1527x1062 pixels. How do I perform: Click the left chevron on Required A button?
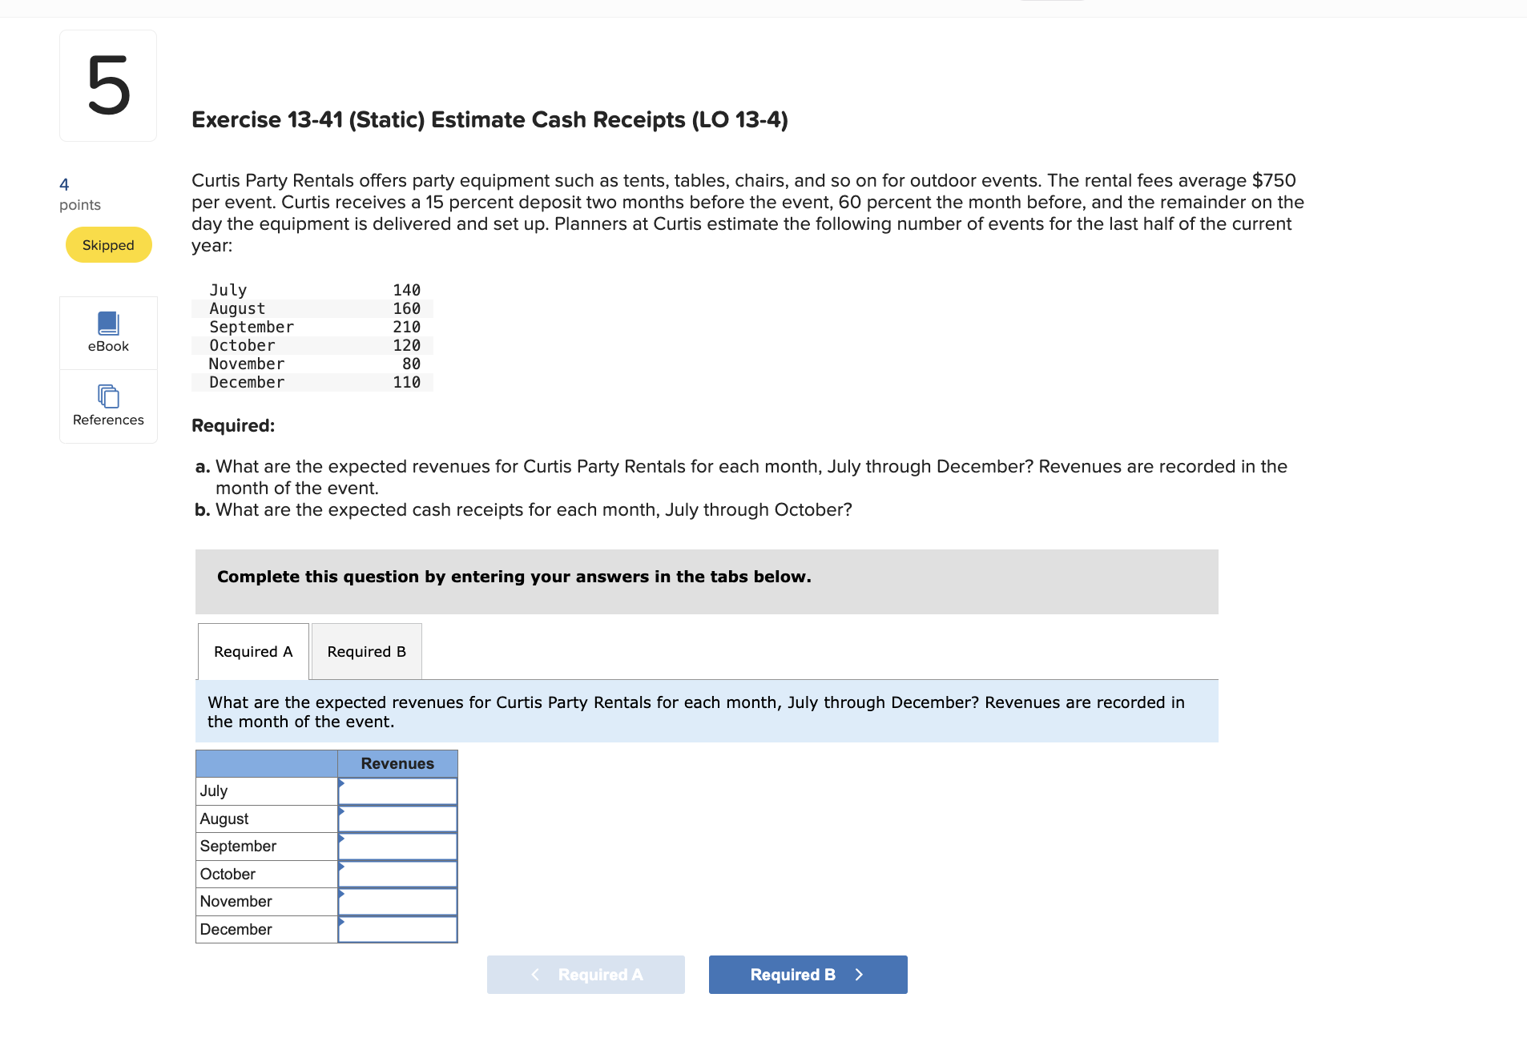point(534,975)
